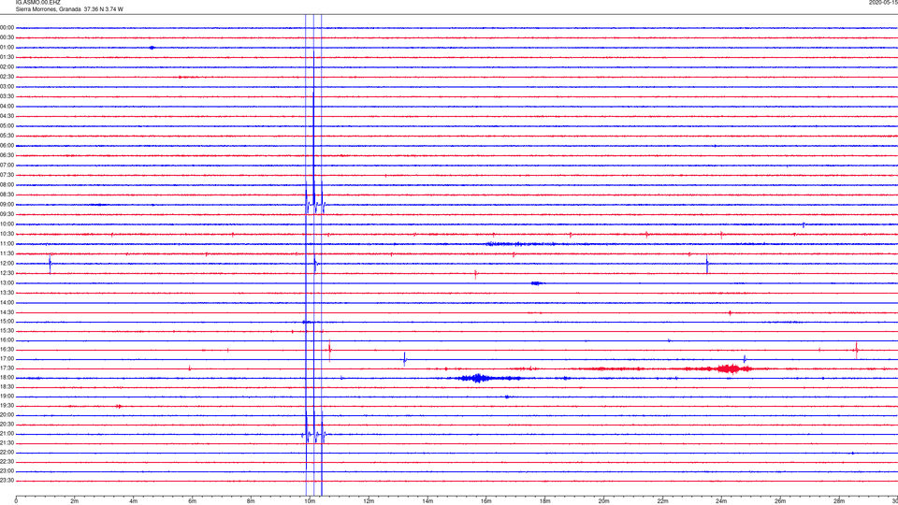Select the 12:00 time row label

tap(7, 264)
